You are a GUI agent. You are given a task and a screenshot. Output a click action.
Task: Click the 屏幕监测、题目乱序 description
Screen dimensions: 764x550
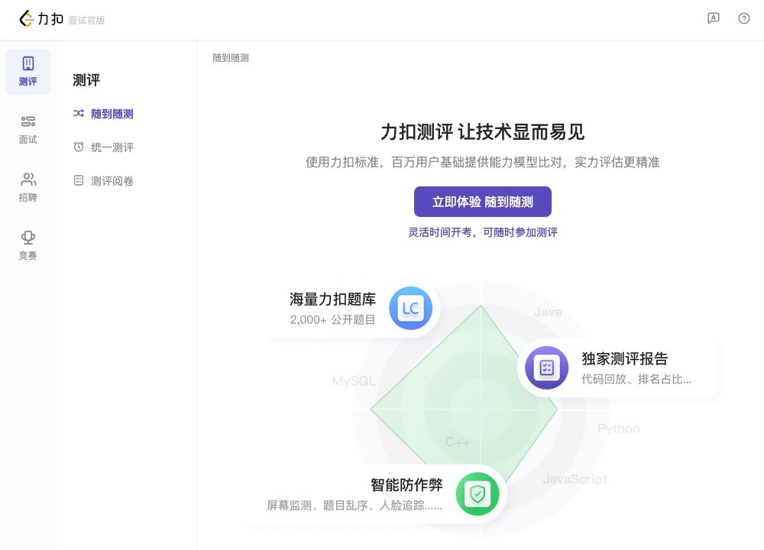click(354, 505)
